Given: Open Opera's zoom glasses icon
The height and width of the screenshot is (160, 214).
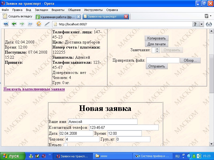Looking at the screenshot, I should click(209, 24).
